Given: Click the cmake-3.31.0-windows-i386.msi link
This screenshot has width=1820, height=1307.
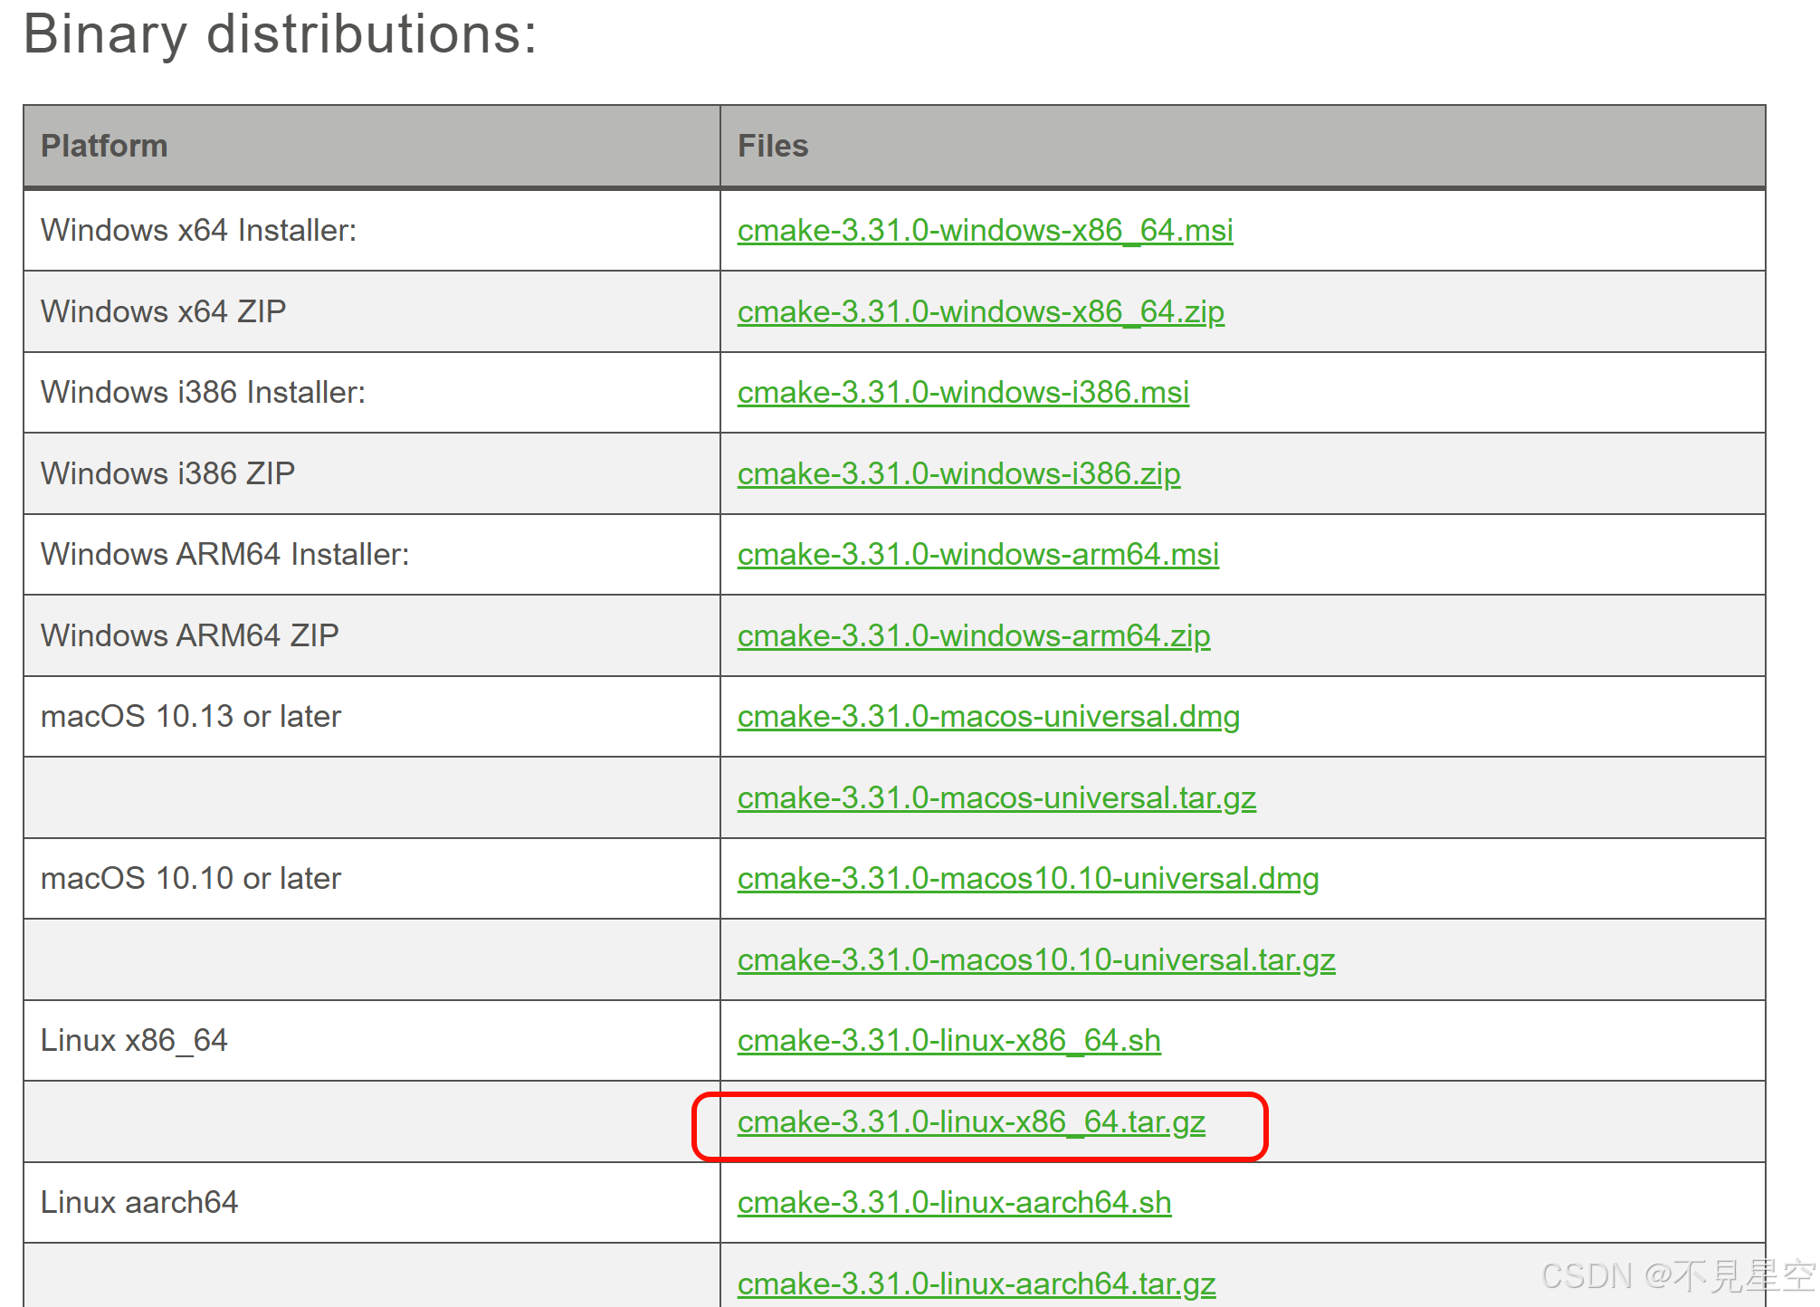Looking at the screenshot, I should pyautogui.click(x=963, y=393).
